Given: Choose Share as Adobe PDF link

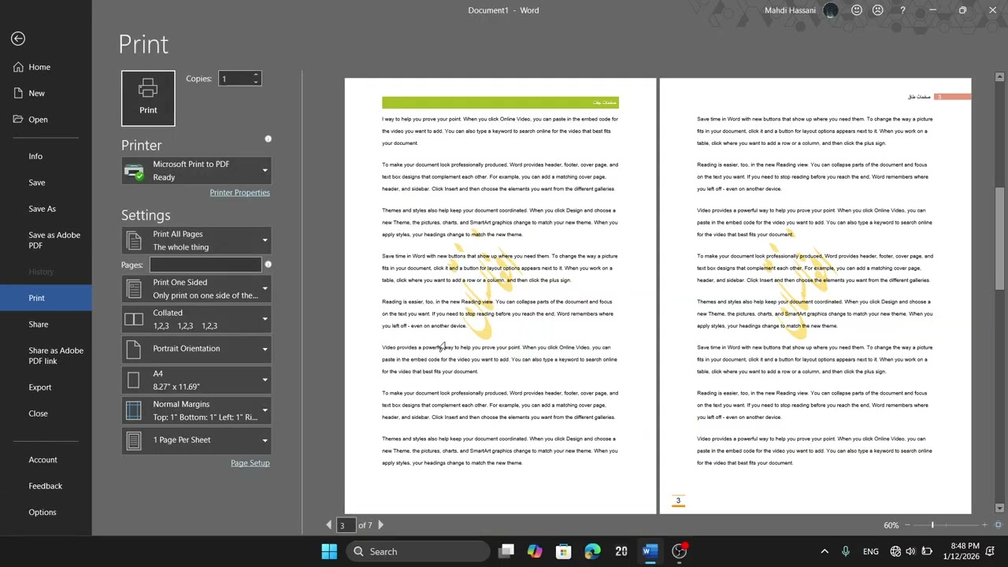Looking at the screenshot, I should 46,356.
